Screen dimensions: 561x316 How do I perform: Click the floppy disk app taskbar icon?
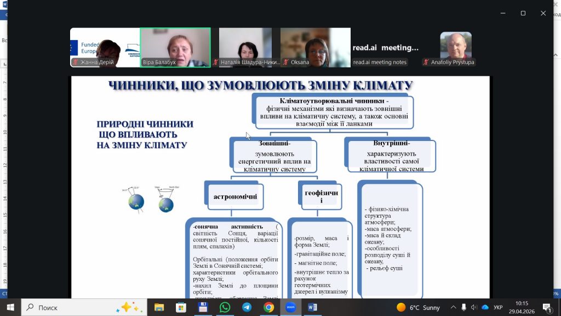[x=203, y=307]
